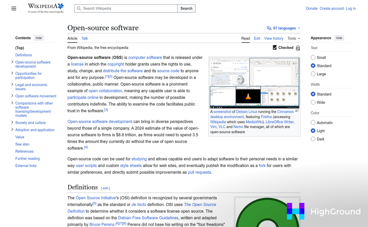Go to Value in contents
The image size is (368, 227).
(x=20, y=137)
